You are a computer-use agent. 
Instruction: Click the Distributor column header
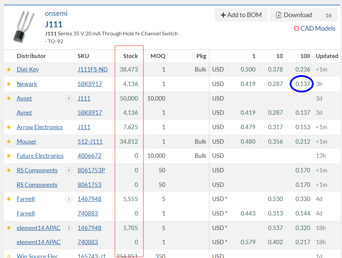pyautogui.click(x=31, y=56)
